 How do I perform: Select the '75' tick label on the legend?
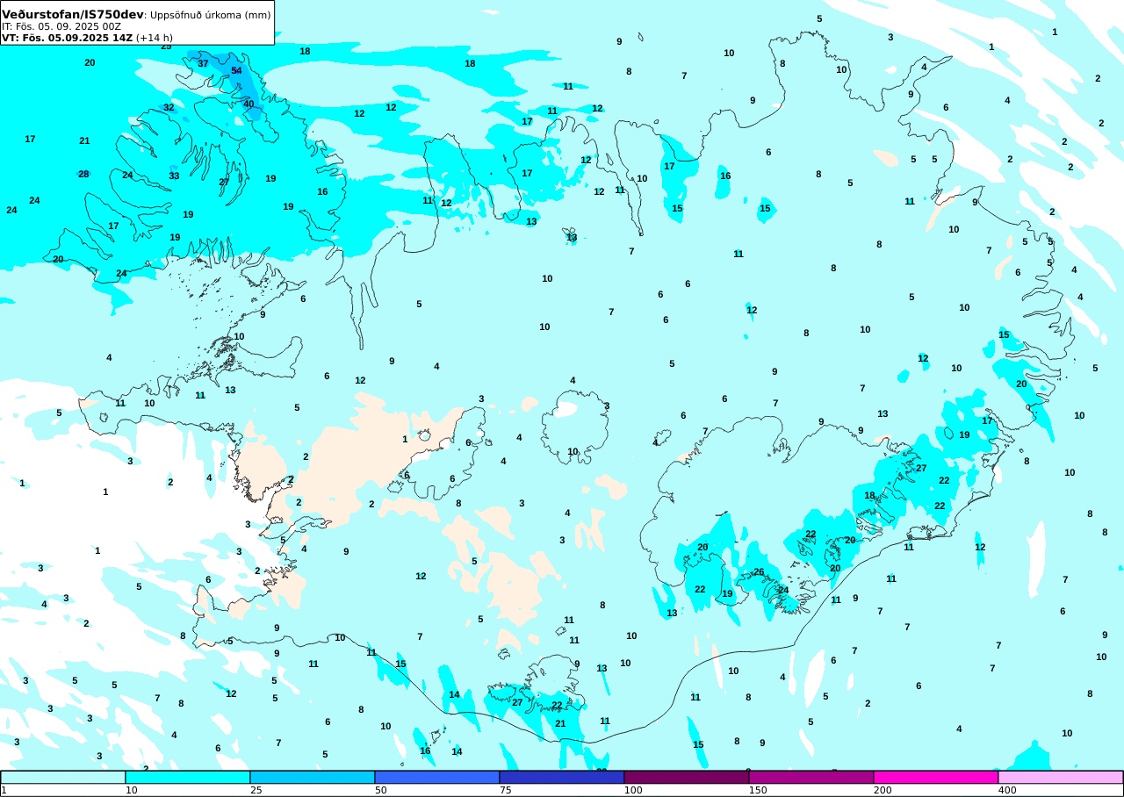505,790
